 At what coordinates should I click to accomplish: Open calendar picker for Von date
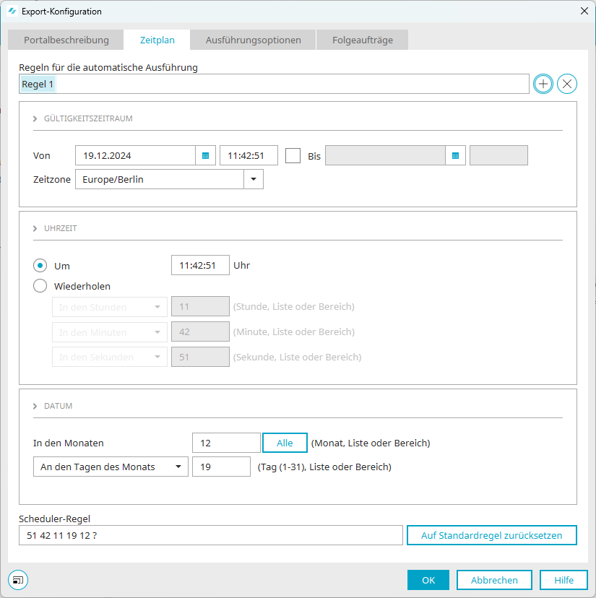[205, 155]
